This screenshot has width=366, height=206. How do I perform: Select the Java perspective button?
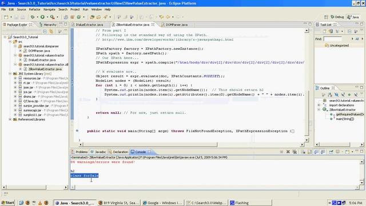pos(353,17)
